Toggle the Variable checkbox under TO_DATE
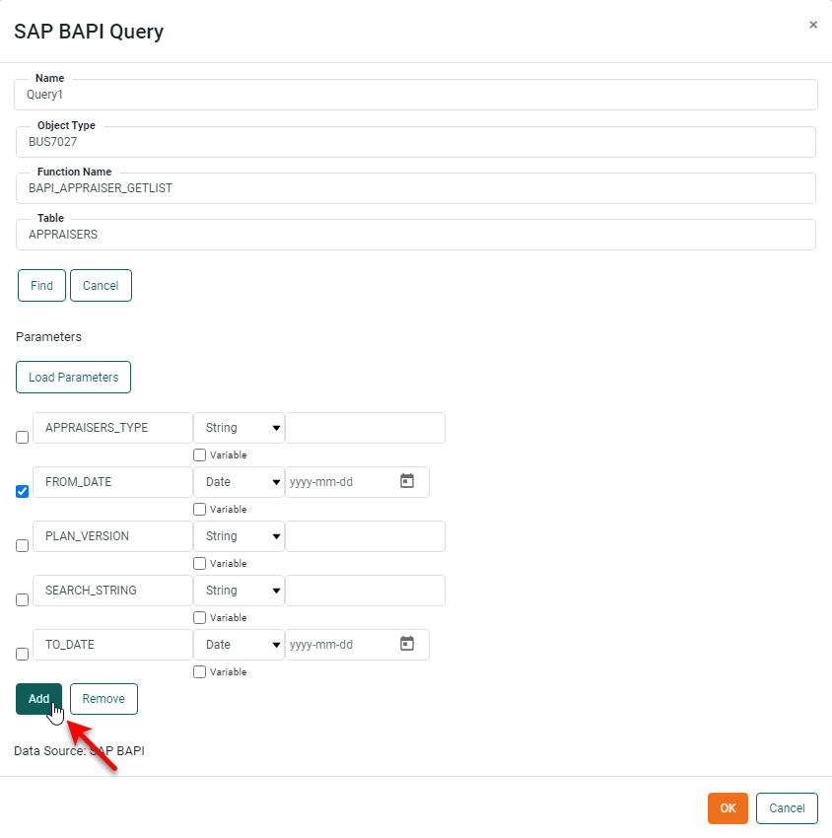This screenshot has height=838, width=832. pyautogui.click(x=198, y=671)
